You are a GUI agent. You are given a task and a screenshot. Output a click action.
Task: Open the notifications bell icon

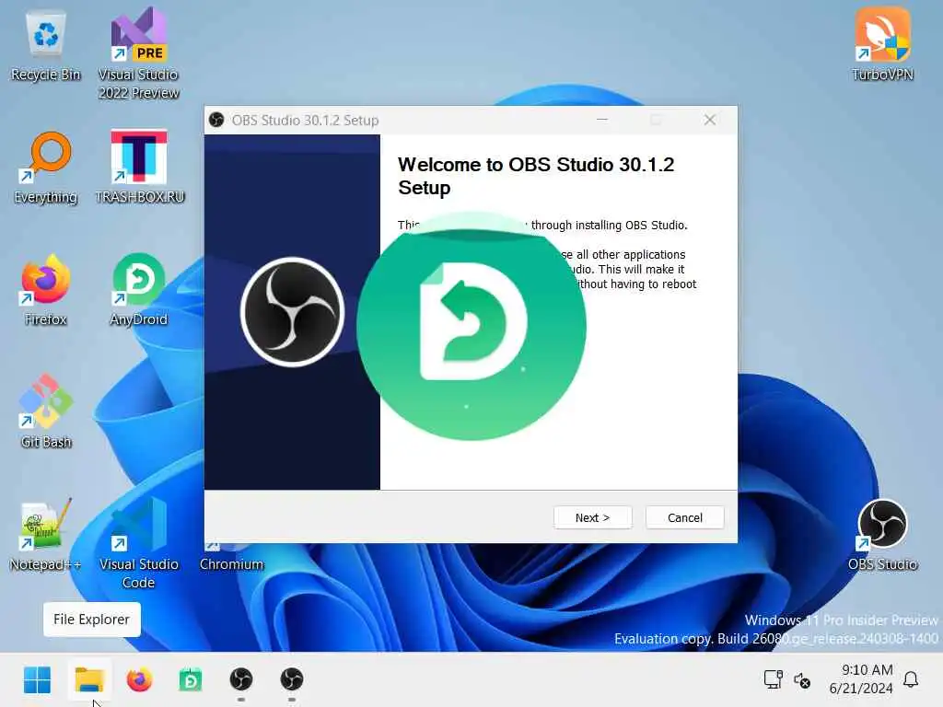click(911, 679)
